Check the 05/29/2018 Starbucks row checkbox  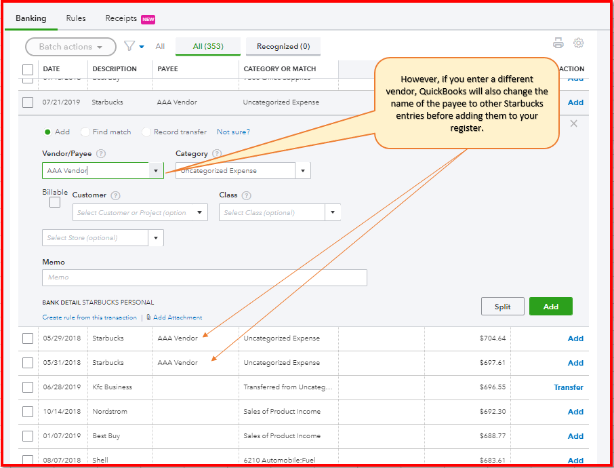(28, 338)
